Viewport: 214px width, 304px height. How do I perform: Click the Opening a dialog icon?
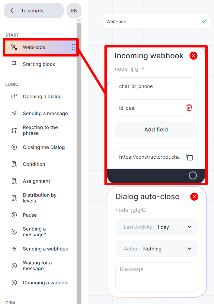pyautogui.click(x=14, y=97)
